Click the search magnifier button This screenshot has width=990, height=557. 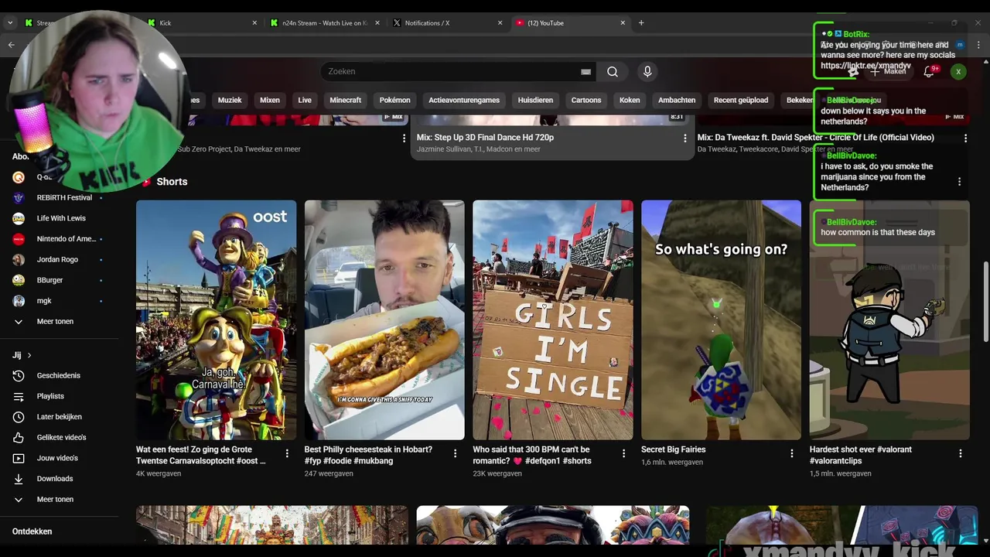tap(613, 72)
